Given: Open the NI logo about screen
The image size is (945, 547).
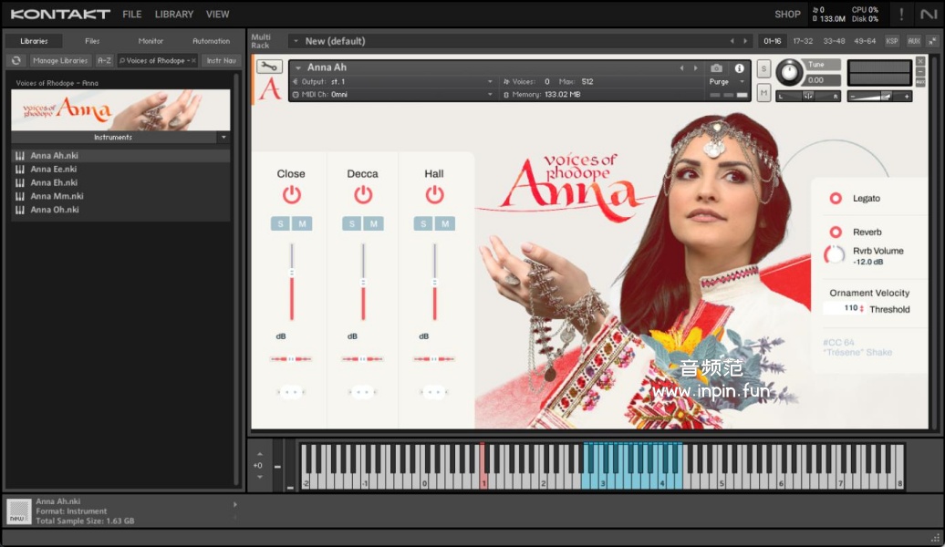Looking at the screenshot, I should (x=929, y=14).
